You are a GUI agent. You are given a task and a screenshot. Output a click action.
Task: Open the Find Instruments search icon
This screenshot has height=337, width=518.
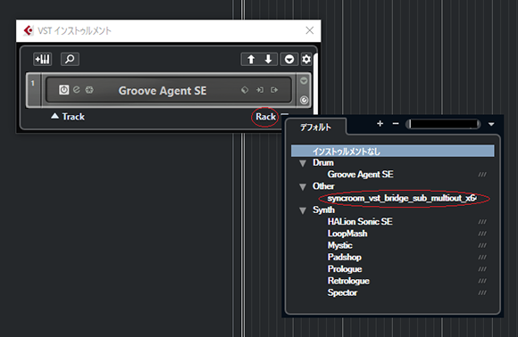(70, 59)
